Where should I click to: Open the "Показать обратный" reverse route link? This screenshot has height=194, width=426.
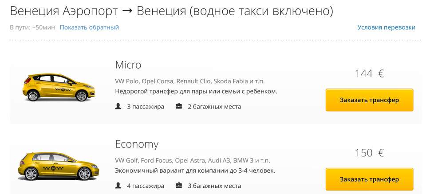[89, 27]
